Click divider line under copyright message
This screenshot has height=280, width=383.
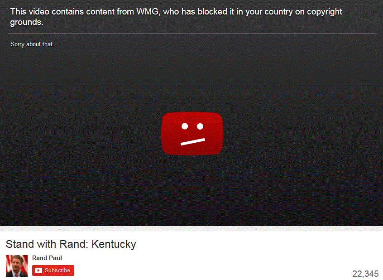(192, 34)
